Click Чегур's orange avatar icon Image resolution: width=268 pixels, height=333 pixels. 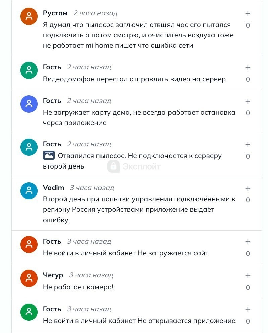click(29, 278)
